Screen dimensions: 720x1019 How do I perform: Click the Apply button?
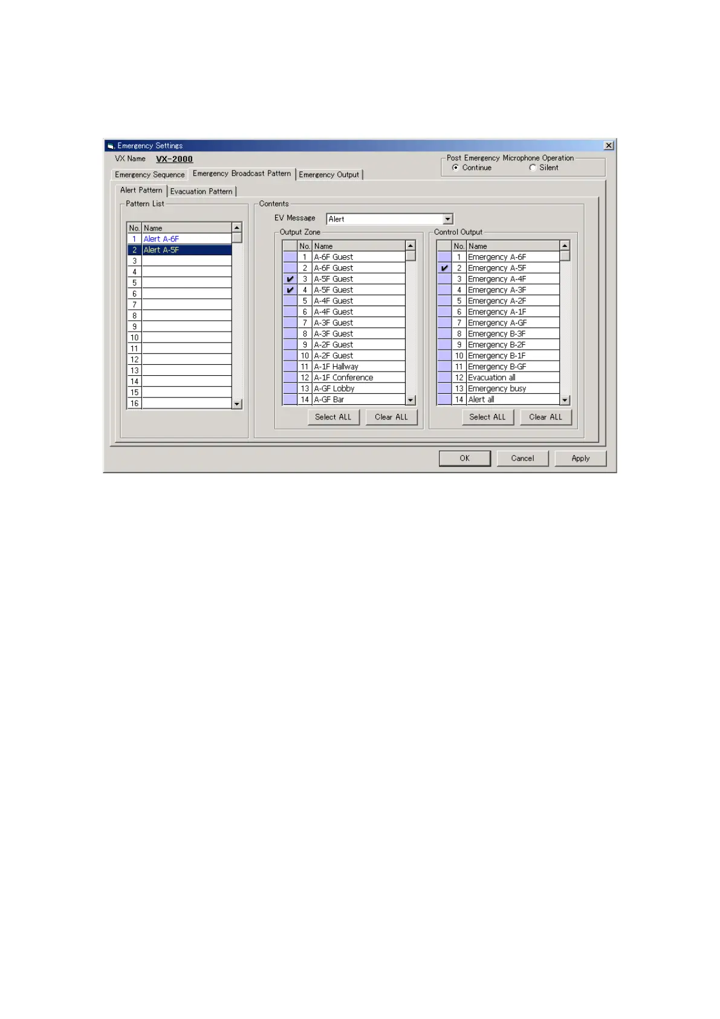580,458
